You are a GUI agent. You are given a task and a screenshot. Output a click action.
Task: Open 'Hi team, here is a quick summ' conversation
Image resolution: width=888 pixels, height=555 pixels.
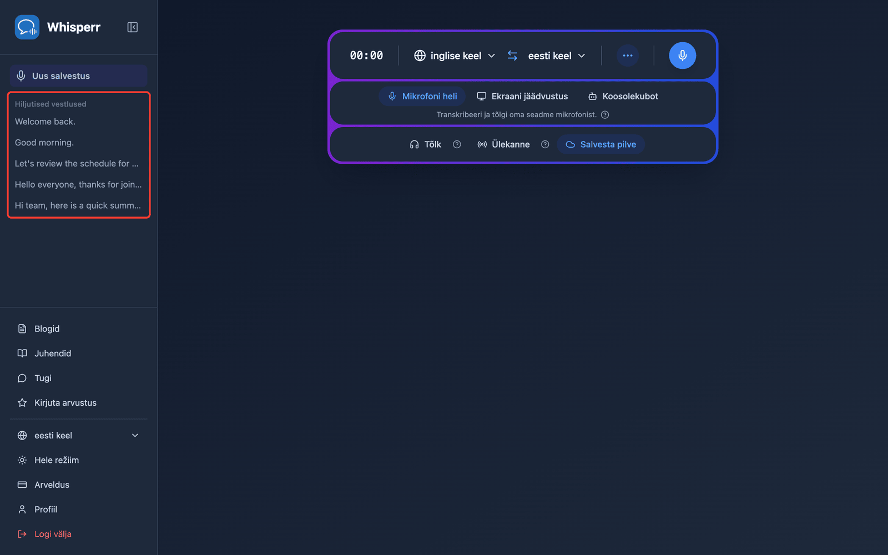tap(78, 205)
